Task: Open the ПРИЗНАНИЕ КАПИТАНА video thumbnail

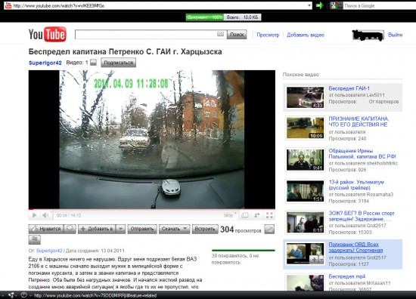Action: tap(305, 128)
